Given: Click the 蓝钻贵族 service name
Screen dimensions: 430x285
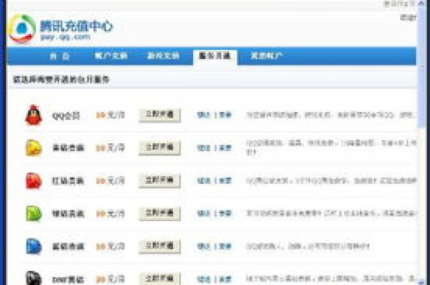Looking at the screenshot, I should coord(68,246).
